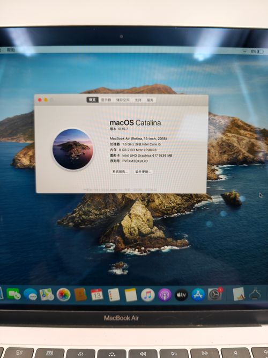Image resolution: width=268 pixels, height=358 pixels.
Task: Open the Contacts app icon
Action: coord(80,295)
